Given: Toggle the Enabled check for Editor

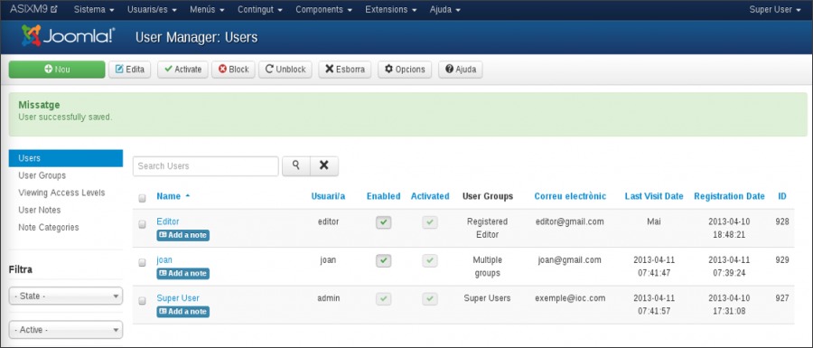Looking at the screenshot, I should tap(383, 222).
